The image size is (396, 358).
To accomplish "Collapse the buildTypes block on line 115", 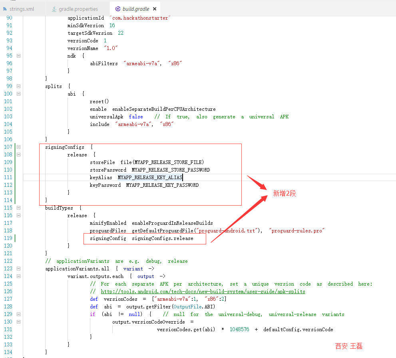I will pos(18,208).
